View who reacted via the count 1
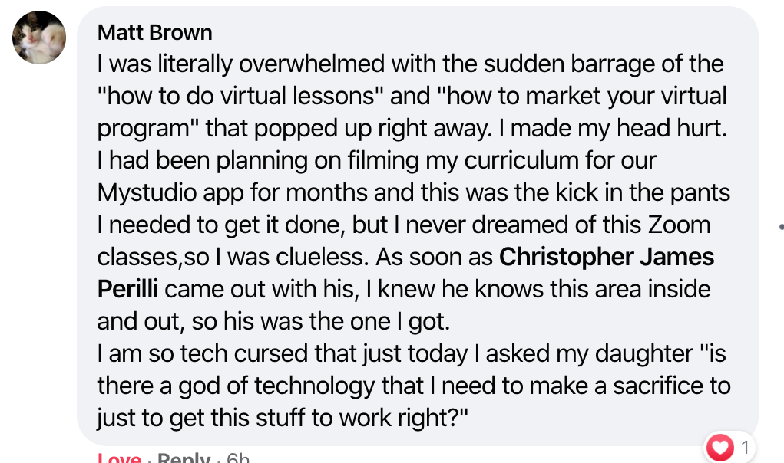784x463 pixels. point(745,448)
